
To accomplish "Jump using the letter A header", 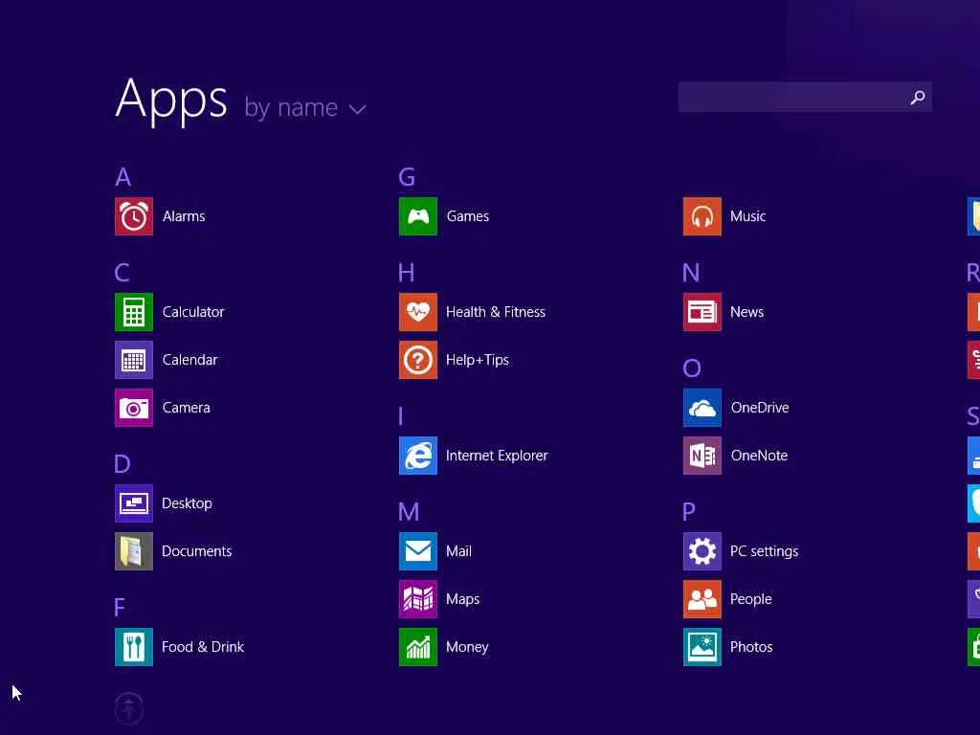I will (x=123, y=177).
